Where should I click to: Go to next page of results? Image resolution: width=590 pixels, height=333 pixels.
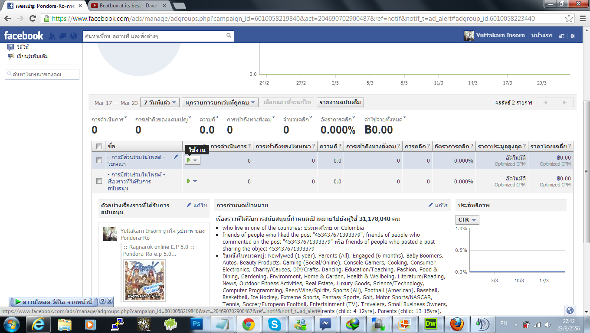click(564, 103)
